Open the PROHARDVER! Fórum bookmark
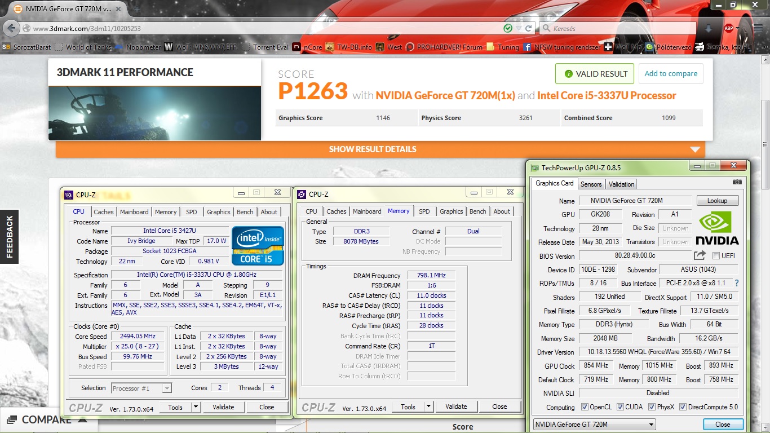This screenshot has width=770, height=433. pos(444,47)
